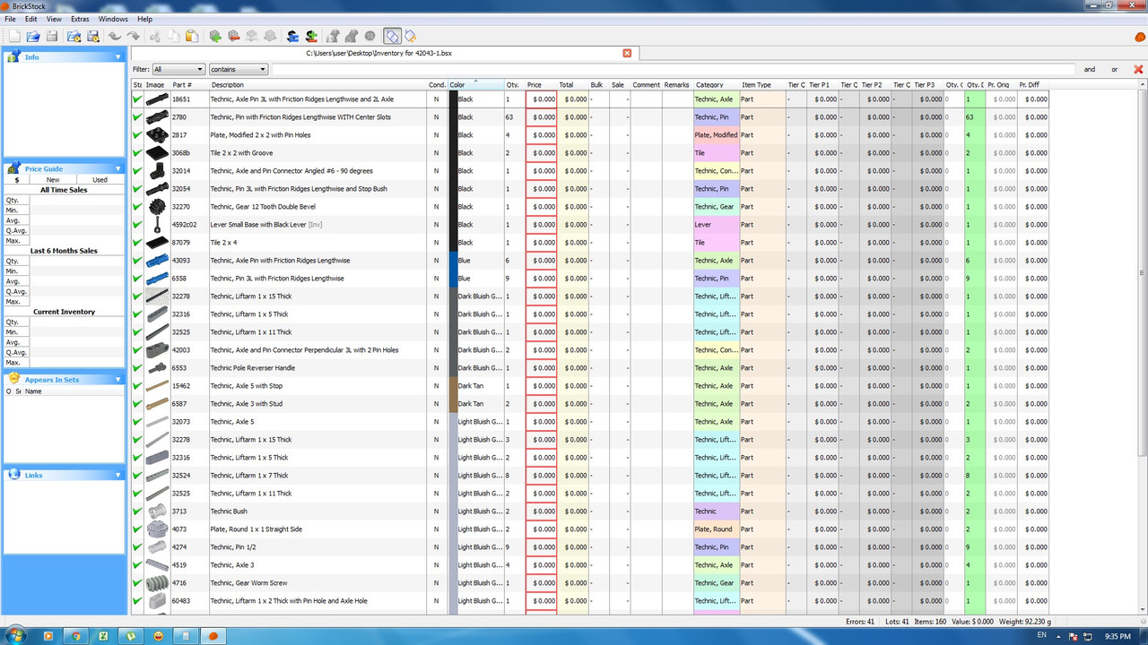The image size is (1148, 645).
Task: Click the Copy toolbar icon
Action: click(174, 37)
